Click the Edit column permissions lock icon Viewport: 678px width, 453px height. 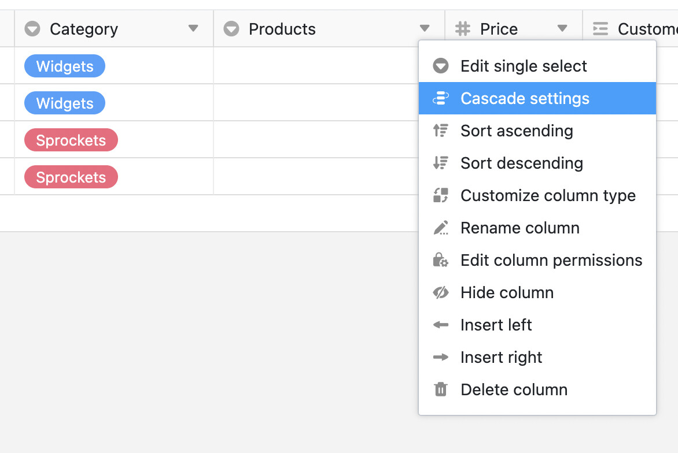coord(441,261)
